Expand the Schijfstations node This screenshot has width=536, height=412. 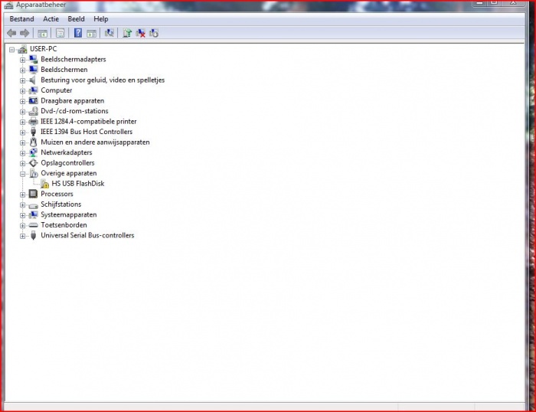pos(22,205)
